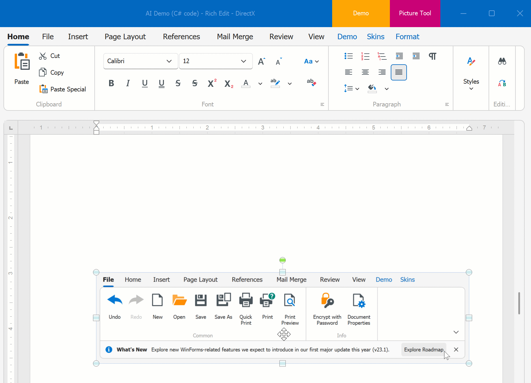Insert a bulleted list
The height and width of the screenshot is (383, 531).
coord(348,56)
